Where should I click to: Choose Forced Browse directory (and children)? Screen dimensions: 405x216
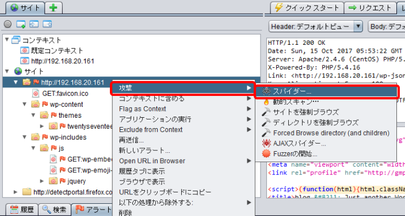[326, 133]
